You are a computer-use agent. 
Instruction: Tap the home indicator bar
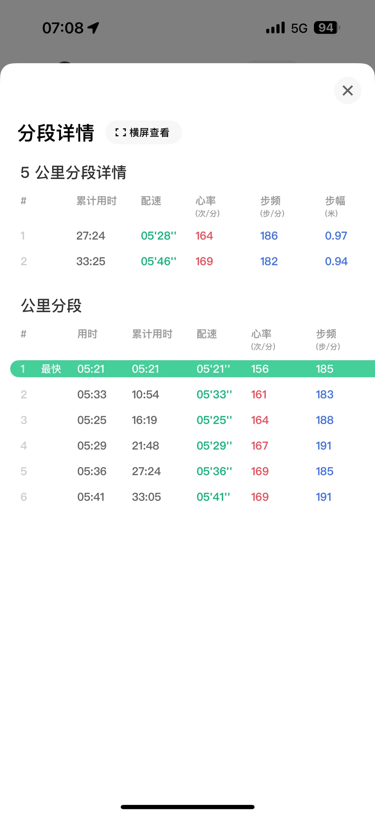click(x=187, y=807)
